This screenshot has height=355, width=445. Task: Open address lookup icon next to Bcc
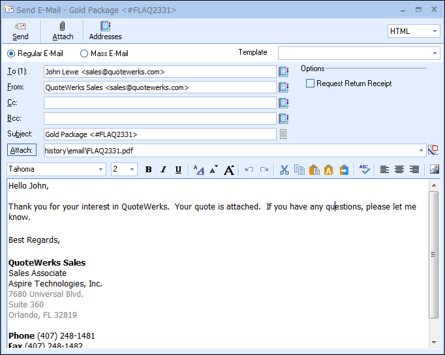[x=284, y=119]
